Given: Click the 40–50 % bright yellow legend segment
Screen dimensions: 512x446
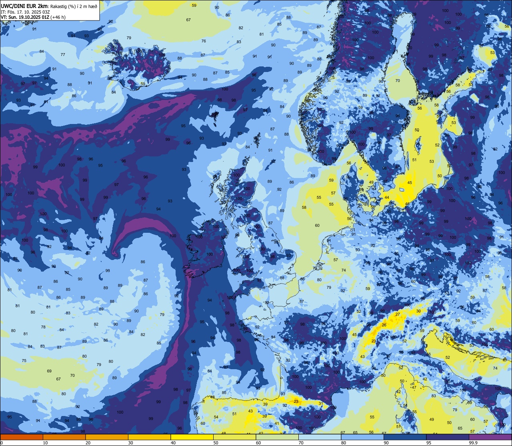Looking at the screenshot, I should point(192,437).
